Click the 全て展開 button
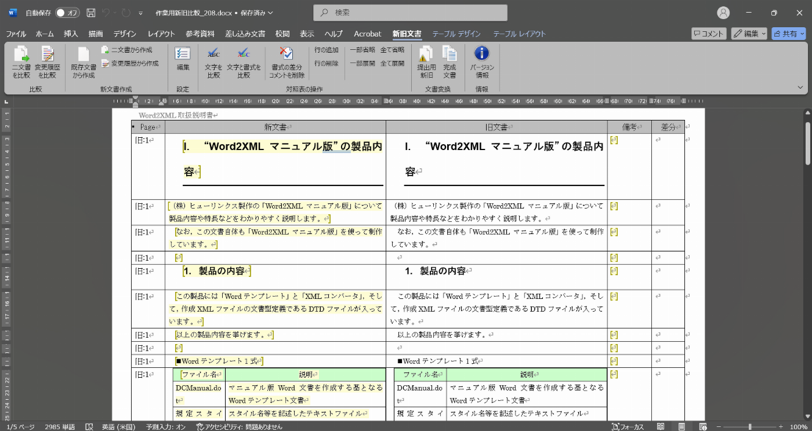This screenshot has height=431, width=812. coord(392,63)
